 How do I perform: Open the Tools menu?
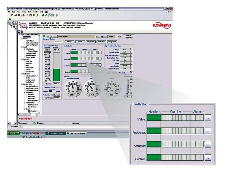30,12
